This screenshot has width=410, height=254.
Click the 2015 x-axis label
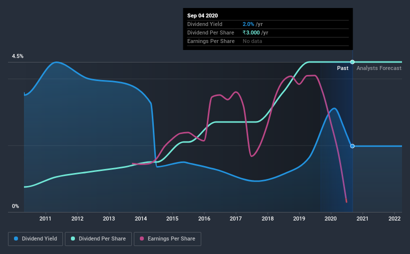(172, 218)
